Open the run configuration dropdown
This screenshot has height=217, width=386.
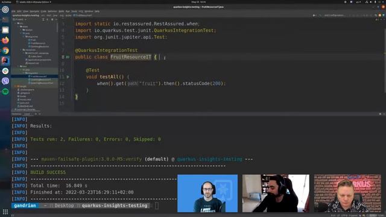[334, 15]
